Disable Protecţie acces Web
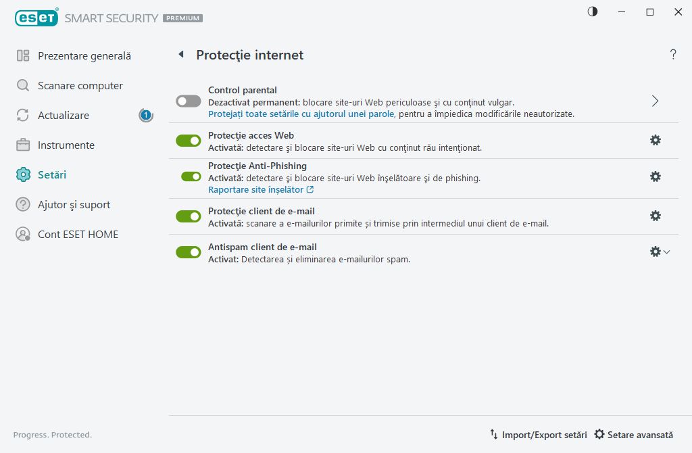 (188, 140)
